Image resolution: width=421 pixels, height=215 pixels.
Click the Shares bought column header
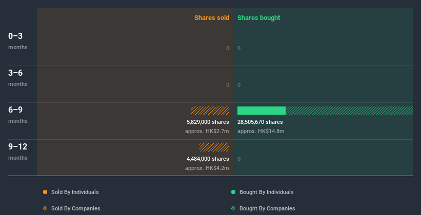click(x=259, y=18)
